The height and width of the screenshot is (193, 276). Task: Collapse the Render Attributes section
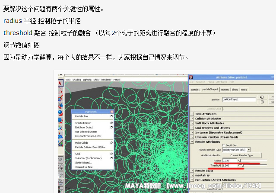[192, 142]
